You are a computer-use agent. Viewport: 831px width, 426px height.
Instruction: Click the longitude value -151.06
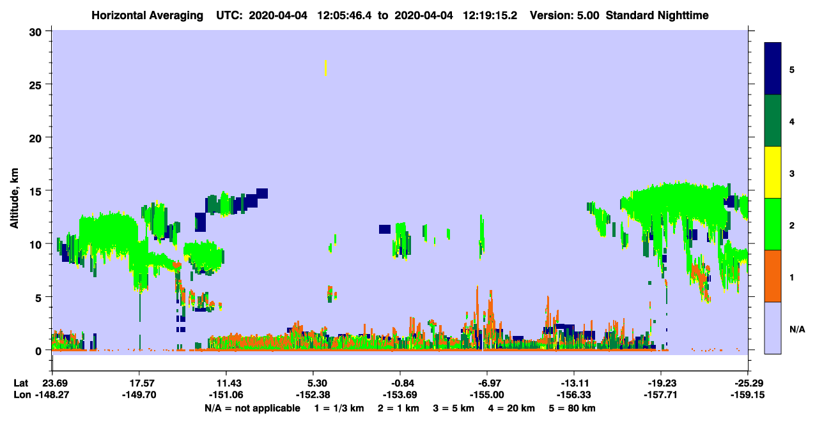[x=226, y=395]
